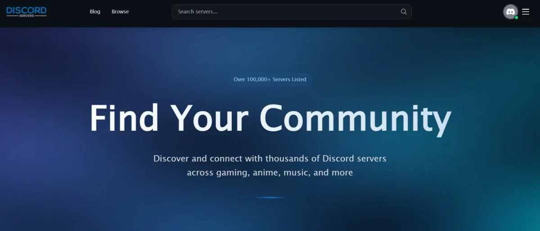Open the Blog page
This screenshot has height=231, width=540.
tap(95, 12)
